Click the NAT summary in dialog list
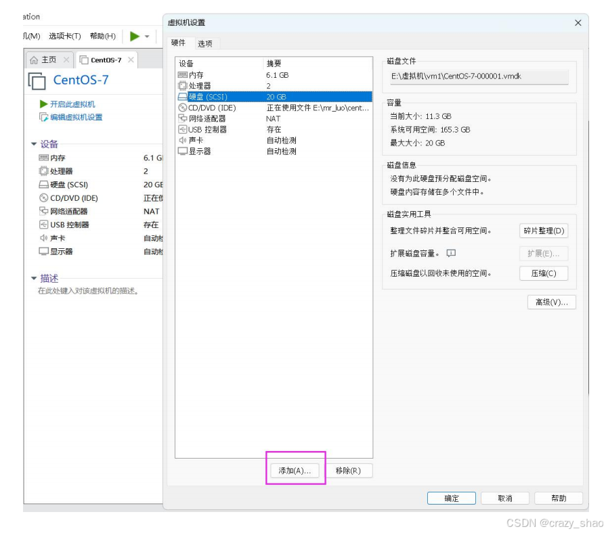Image resolution: width=606 pixels, height=533 pixels. pyautogui.click(x=273, y=118)
